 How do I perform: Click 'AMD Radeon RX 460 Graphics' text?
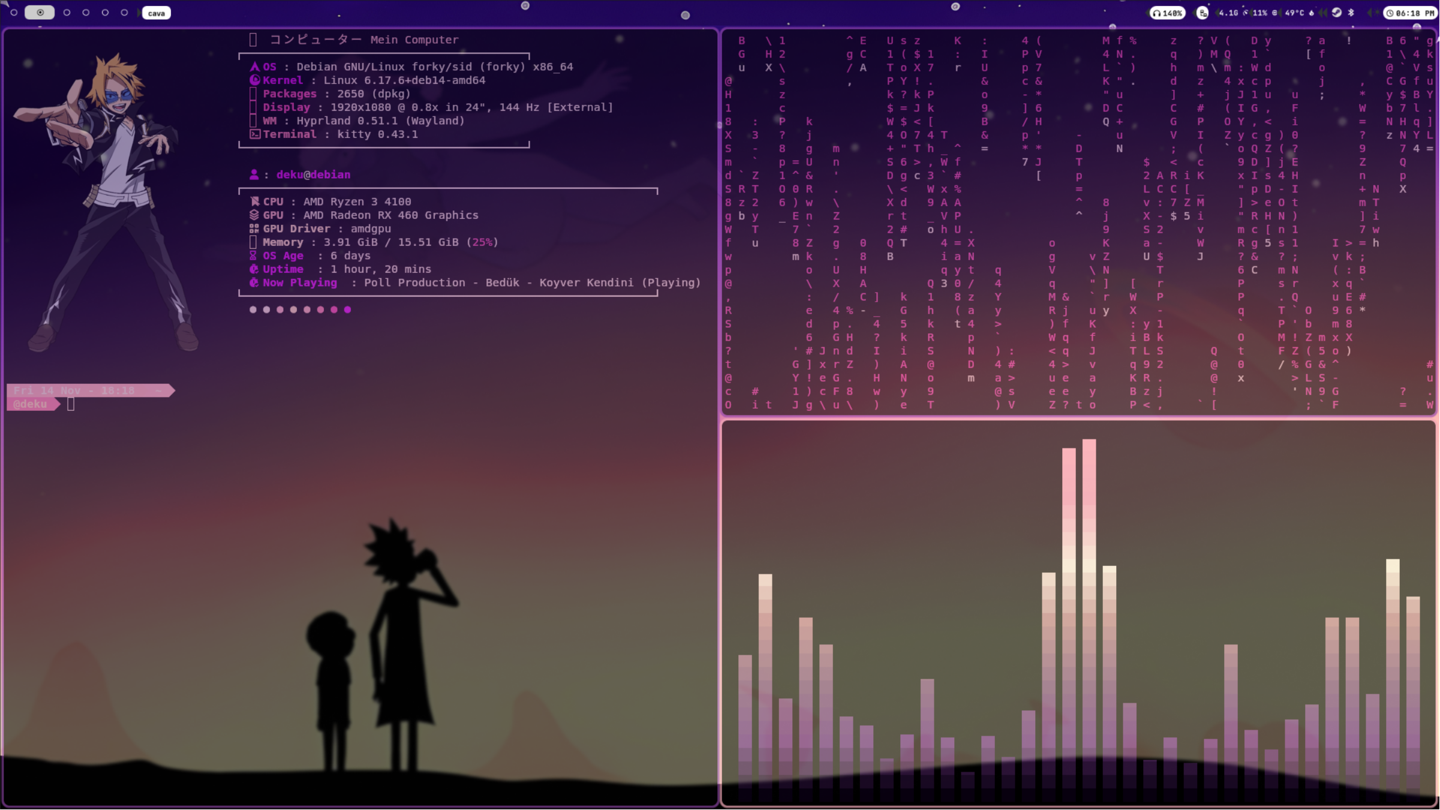[x=391, y=215]
